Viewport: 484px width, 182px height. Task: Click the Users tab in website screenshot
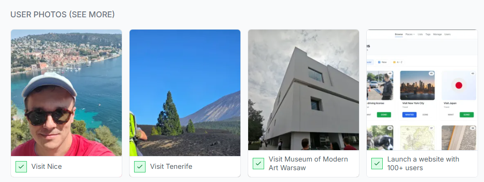pos(447,34)
